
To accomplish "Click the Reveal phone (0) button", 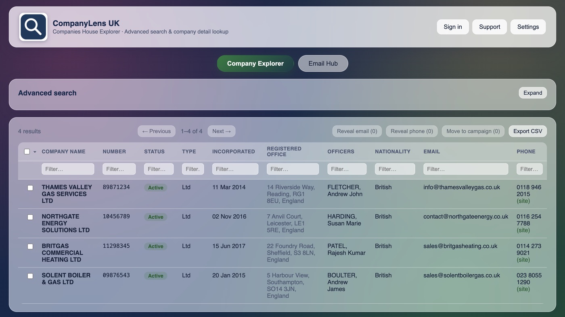I will [x=412, y=131].
